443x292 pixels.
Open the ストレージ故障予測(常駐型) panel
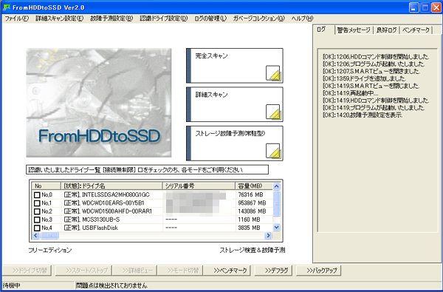pyautogui.click(x=235, y=143)
